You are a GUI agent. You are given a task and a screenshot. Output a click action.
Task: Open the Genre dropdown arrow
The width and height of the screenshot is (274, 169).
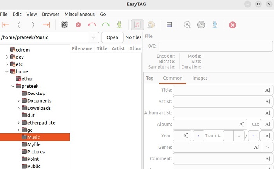[267, 147]
